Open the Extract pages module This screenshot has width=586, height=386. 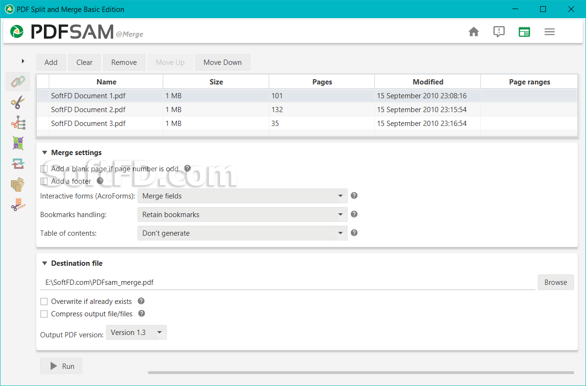pos(18,184)
